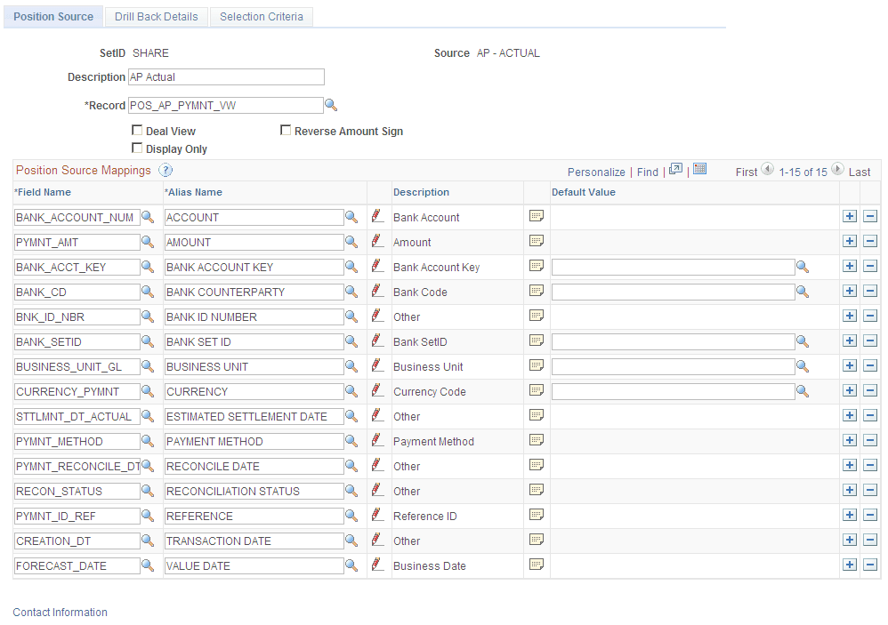Enable Display Only mode
The width and height of the screenshot is (888, 625).
[138, 148]
